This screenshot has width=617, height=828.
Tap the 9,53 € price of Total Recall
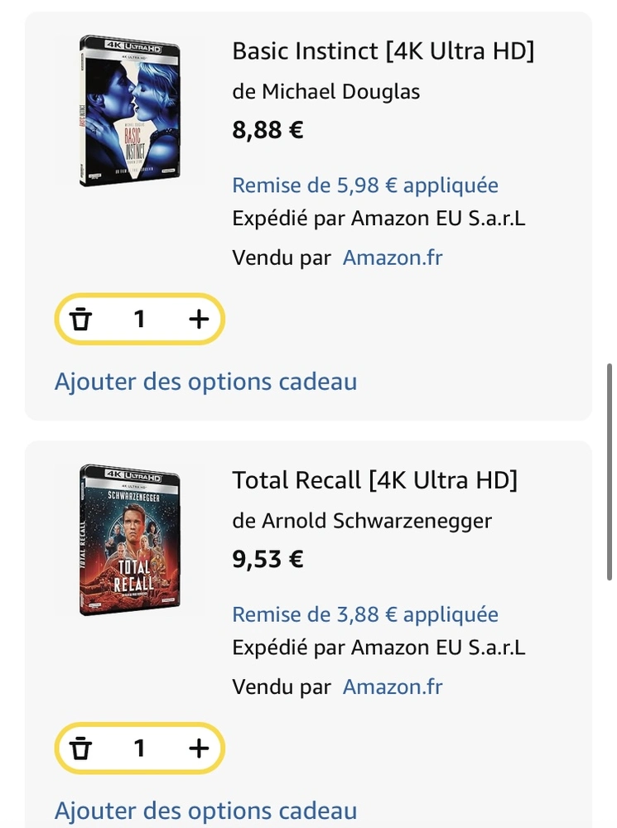point(268,559)
